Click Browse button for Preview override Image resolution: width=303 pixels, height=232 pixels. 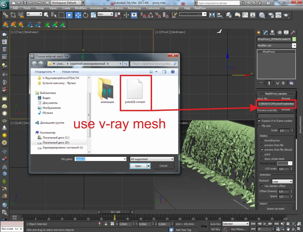tap(286, 110)
